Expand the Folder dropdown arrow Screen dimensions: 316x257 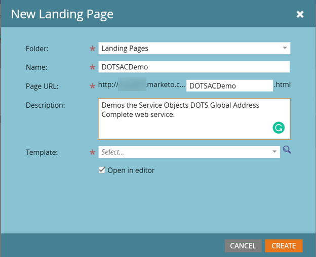pyautogui.click(x=285, y=48)
